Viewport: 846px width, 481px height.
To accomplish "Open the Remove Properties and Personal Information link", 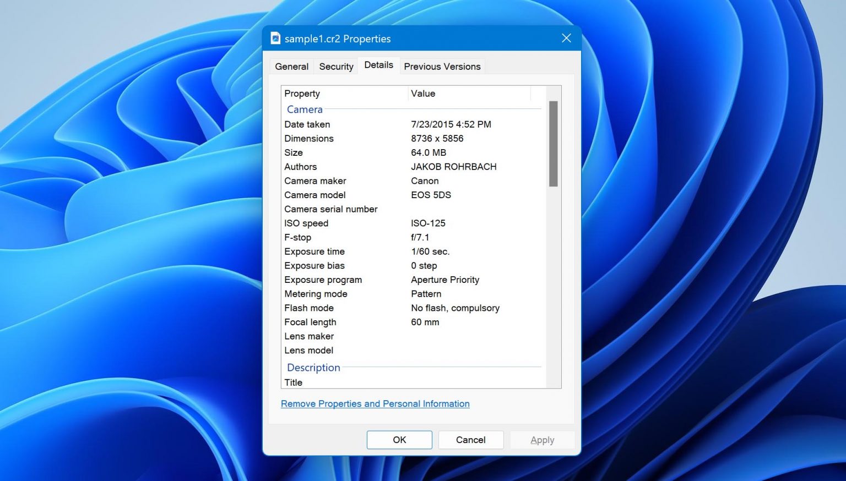I will pos(375,403).
